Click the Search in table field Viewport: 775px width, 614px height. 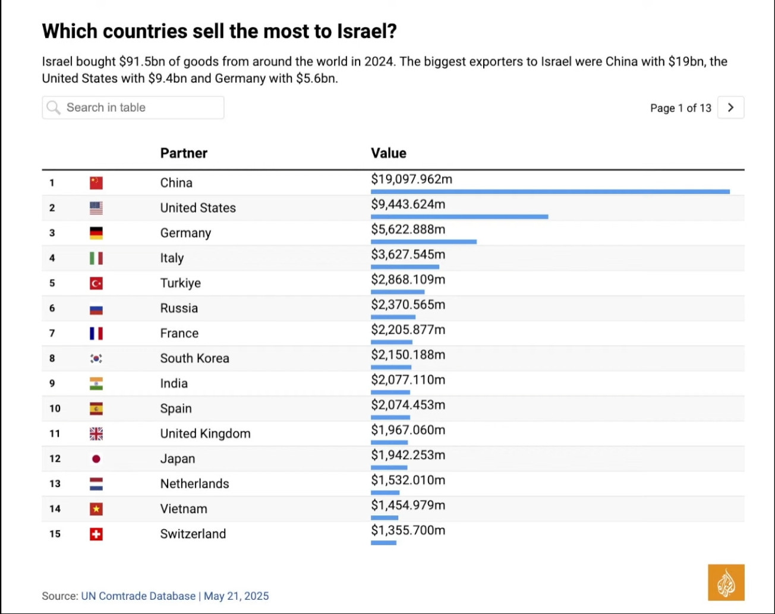coord(141,107)
